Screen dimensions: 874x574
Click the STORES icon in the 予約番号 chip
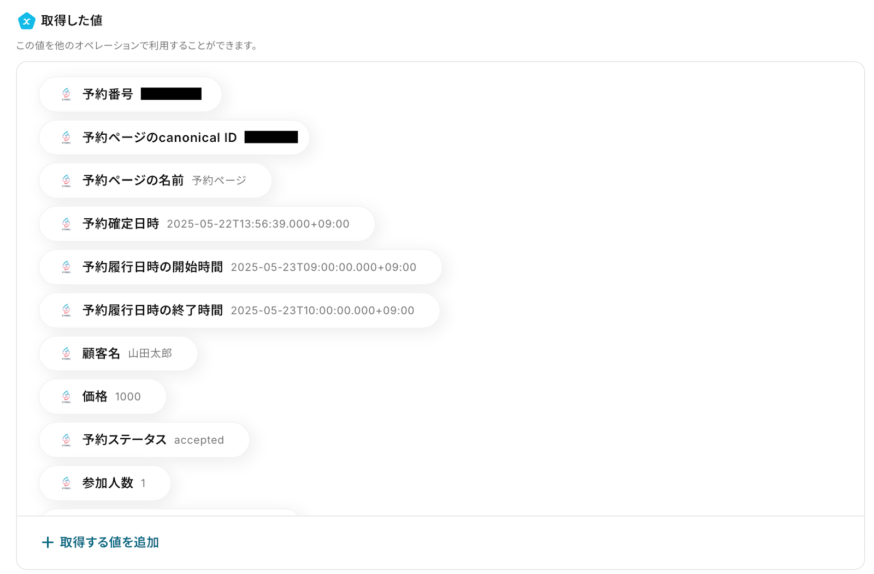coord(66,94)
